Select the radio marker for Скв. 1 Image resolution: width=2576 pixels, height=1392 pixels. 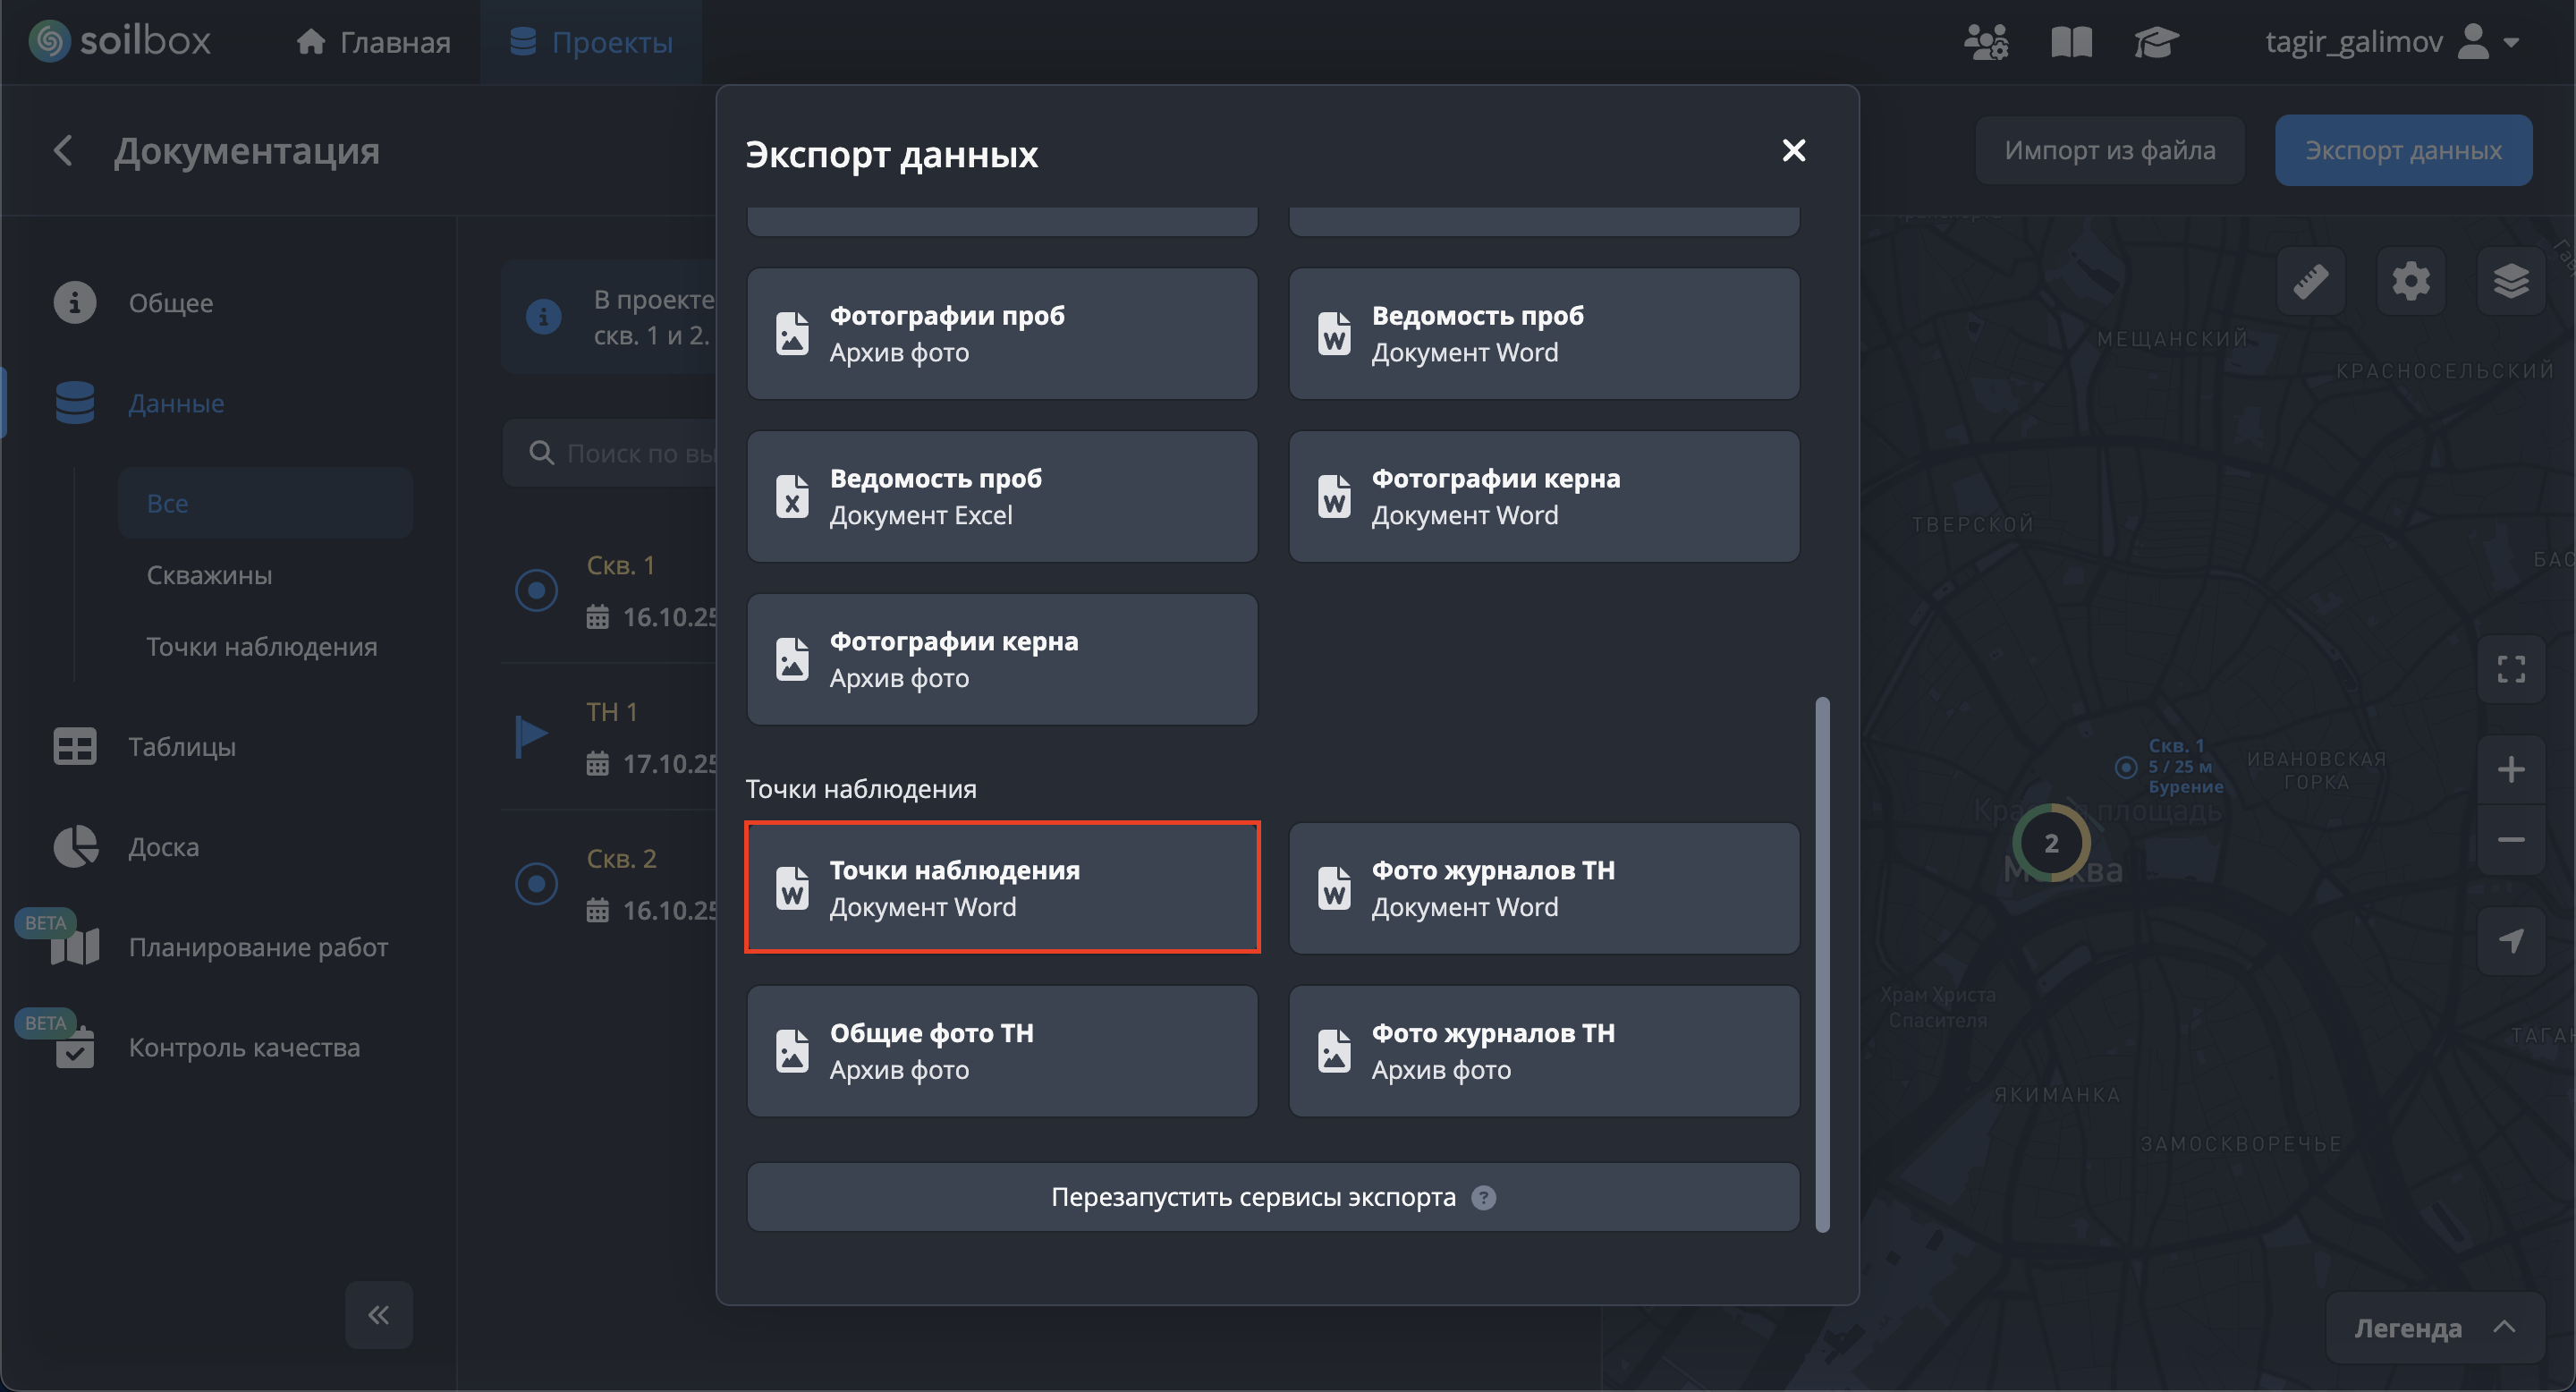(536, 590)
